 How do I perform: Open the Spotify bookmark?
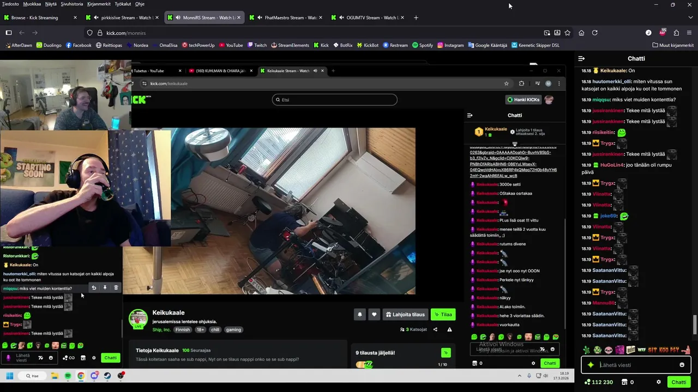pos(423,45)
